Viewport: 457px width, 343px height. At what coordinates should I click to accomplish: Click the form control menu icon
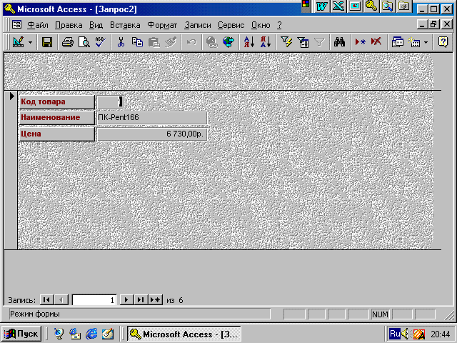(16, 25)
